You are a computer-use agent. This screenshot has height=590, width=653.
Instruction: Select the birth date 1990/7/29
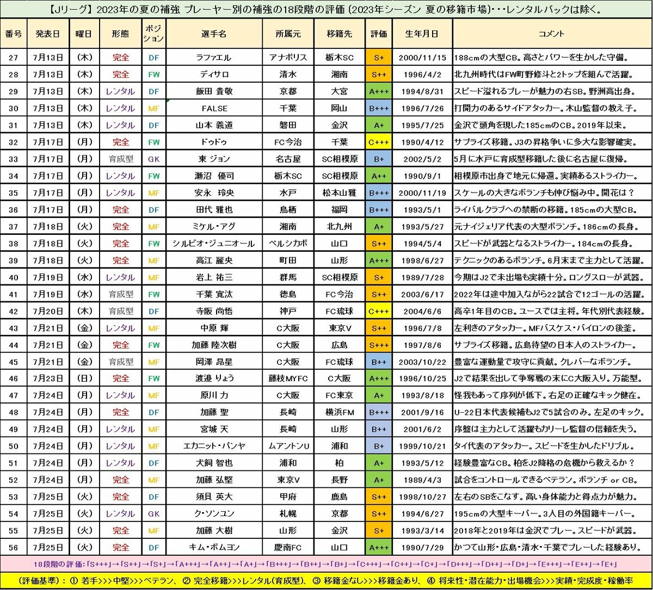tap(422, 546)
